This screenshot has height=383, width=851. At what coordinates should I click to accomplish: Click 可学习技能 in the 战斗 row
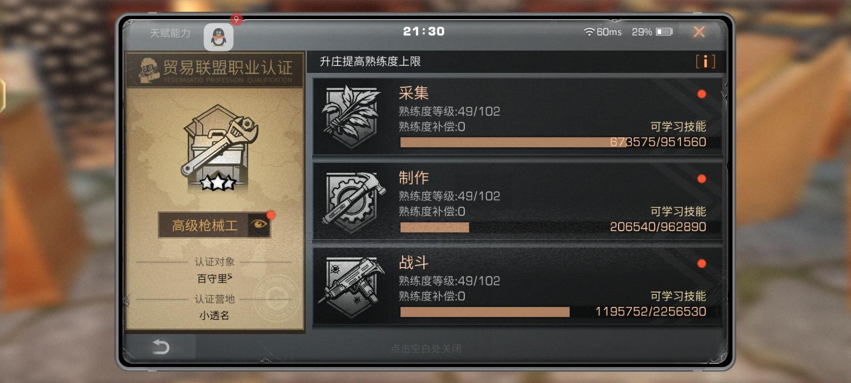[x=678, y=296]
